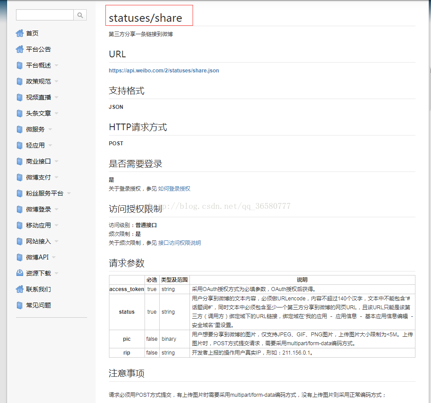Viewport: 431px width, 403px height.
Task: Click the download icon beside 资源下载
Action: (20, 273)
